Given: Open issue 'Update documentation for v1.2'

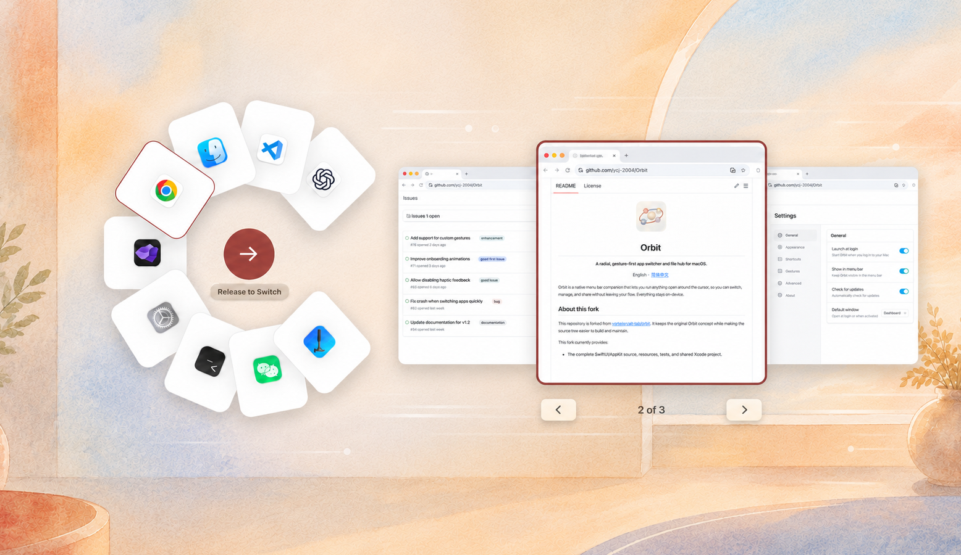Looking at the screenshot, I should coord(440,323).
